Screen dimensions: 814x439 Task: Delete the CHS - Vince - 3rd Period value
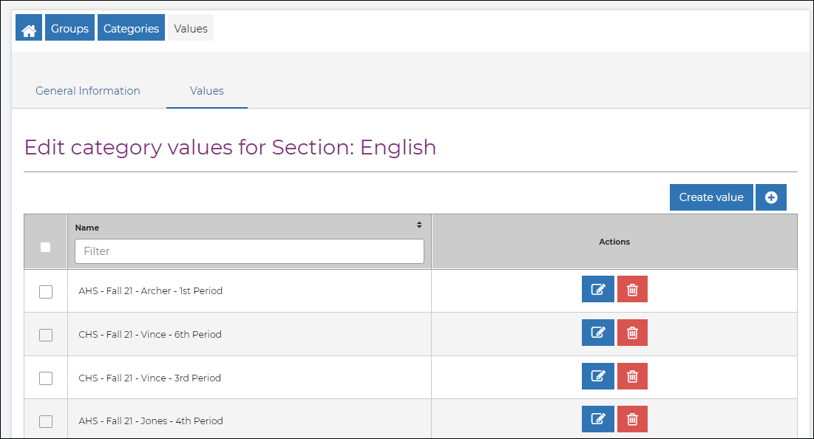pyautogui.click(x=632, y=375)
